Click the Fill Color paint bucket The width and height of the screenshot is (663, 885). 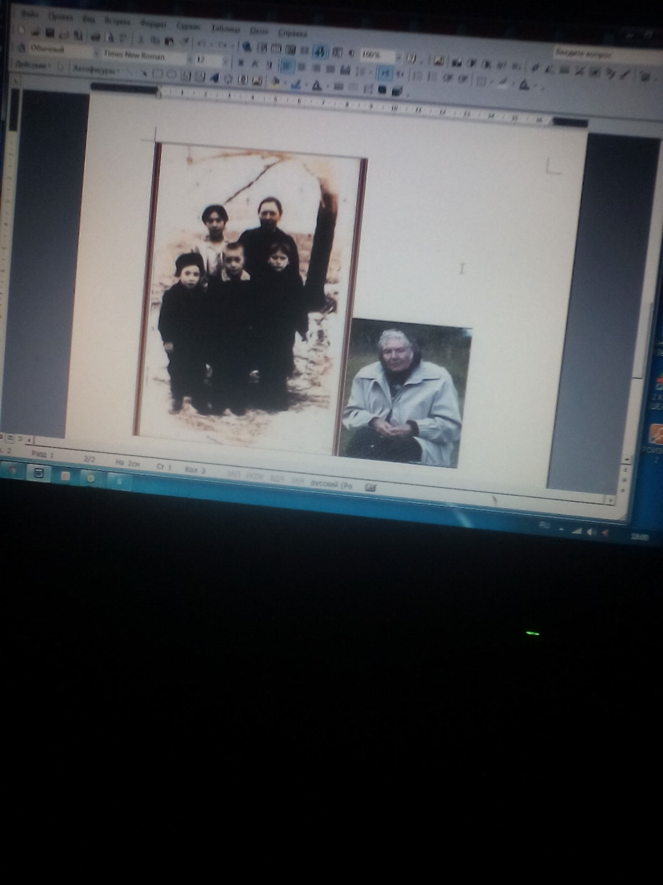tap(275, 82)
